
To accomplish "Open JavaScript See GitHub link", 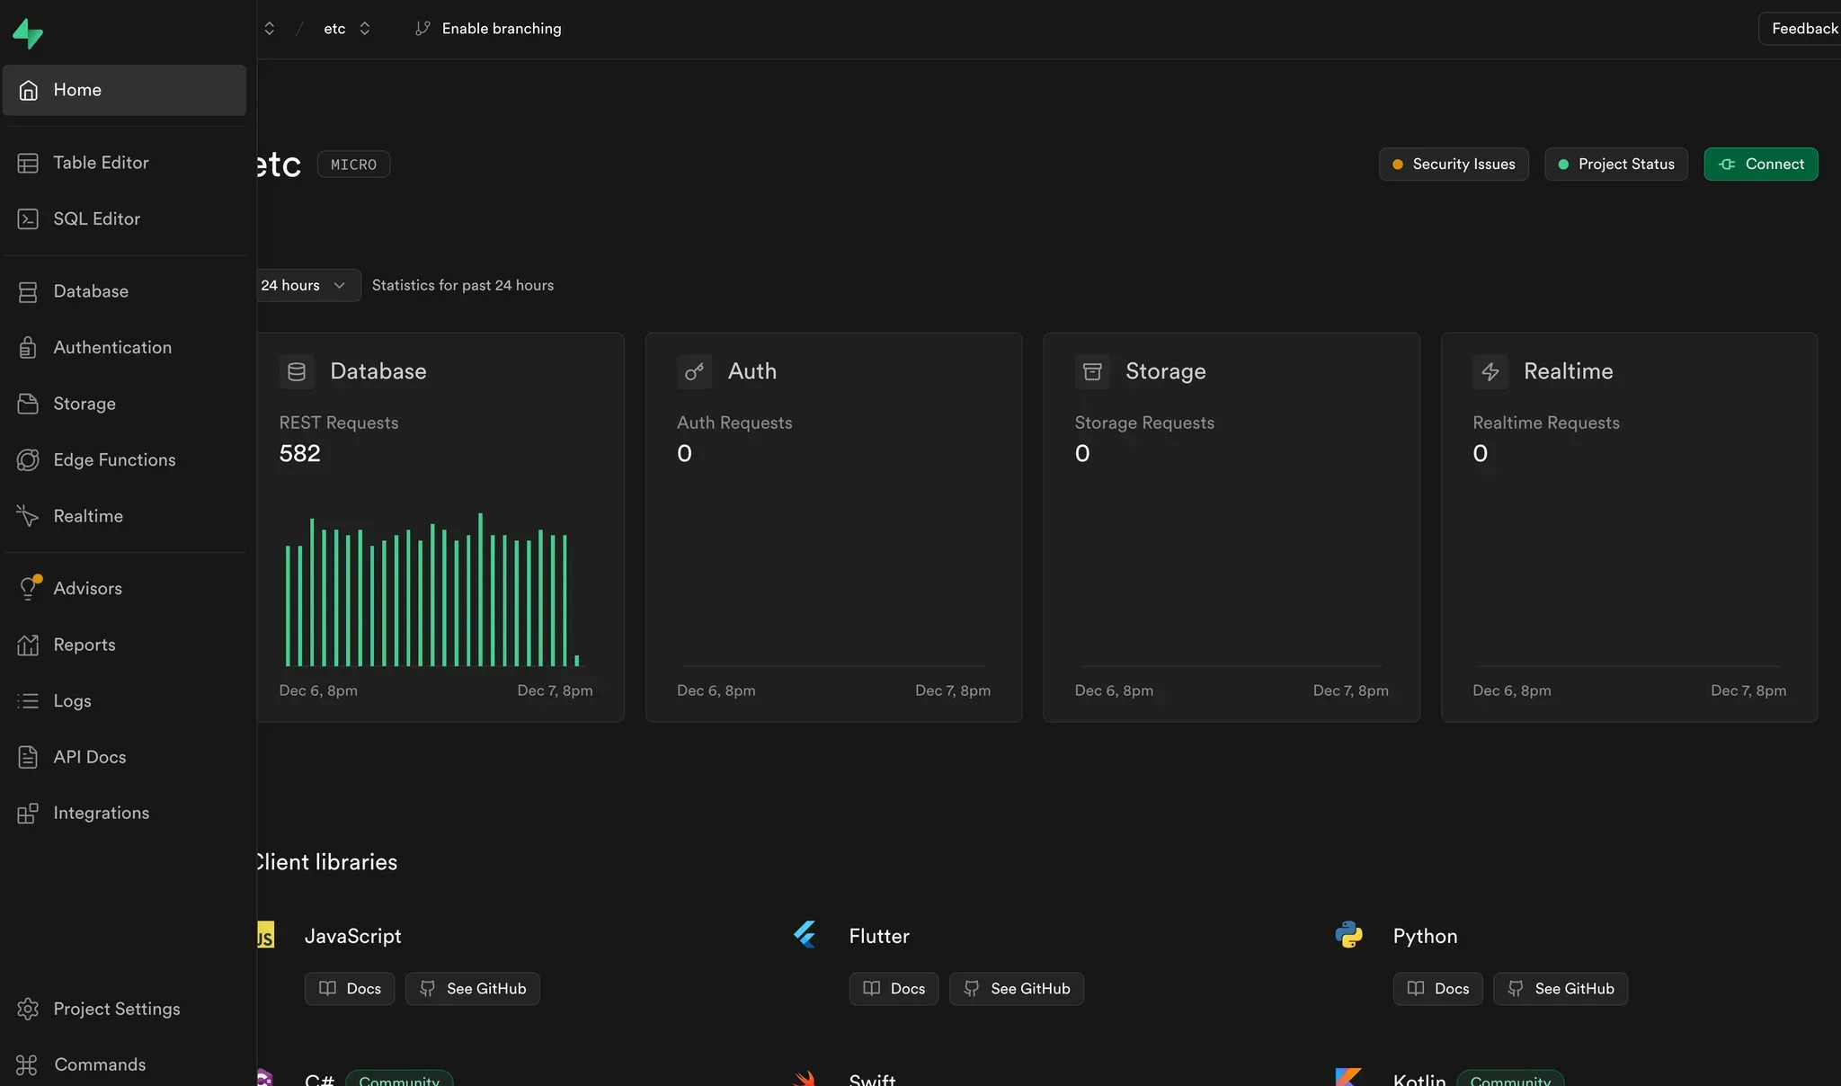I will tap(473, 989).
